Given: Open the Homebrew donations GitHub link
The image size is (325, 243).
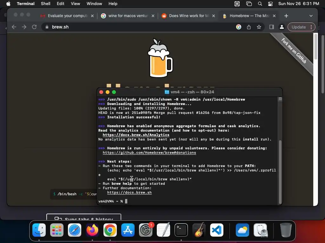Looking at the screenshot, I should tap(149, 153).
